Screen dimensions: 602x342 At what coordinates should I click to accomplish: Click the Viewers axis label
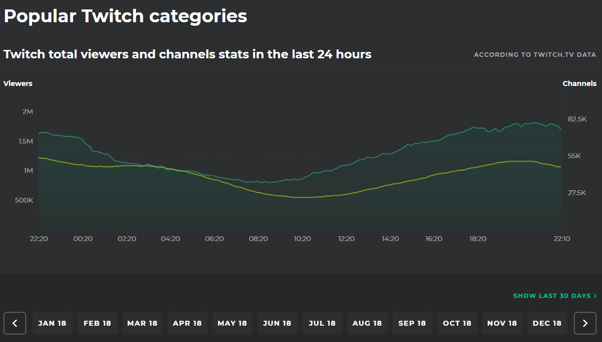coord(18,84)
